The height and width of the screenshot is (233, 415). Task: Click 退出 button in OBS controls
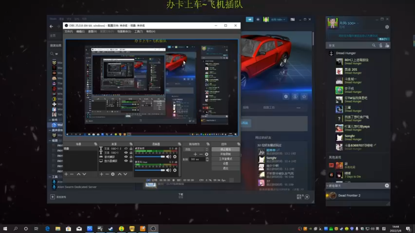[x=226, y=168]
